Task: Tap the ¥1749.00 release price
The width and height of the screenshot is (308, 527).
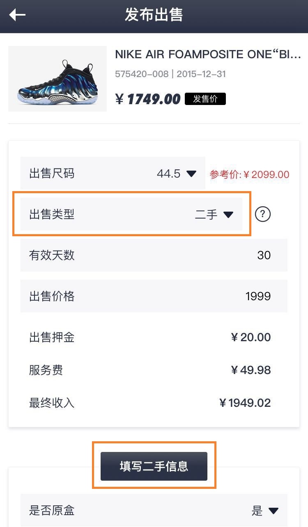Action: [148, 99]
